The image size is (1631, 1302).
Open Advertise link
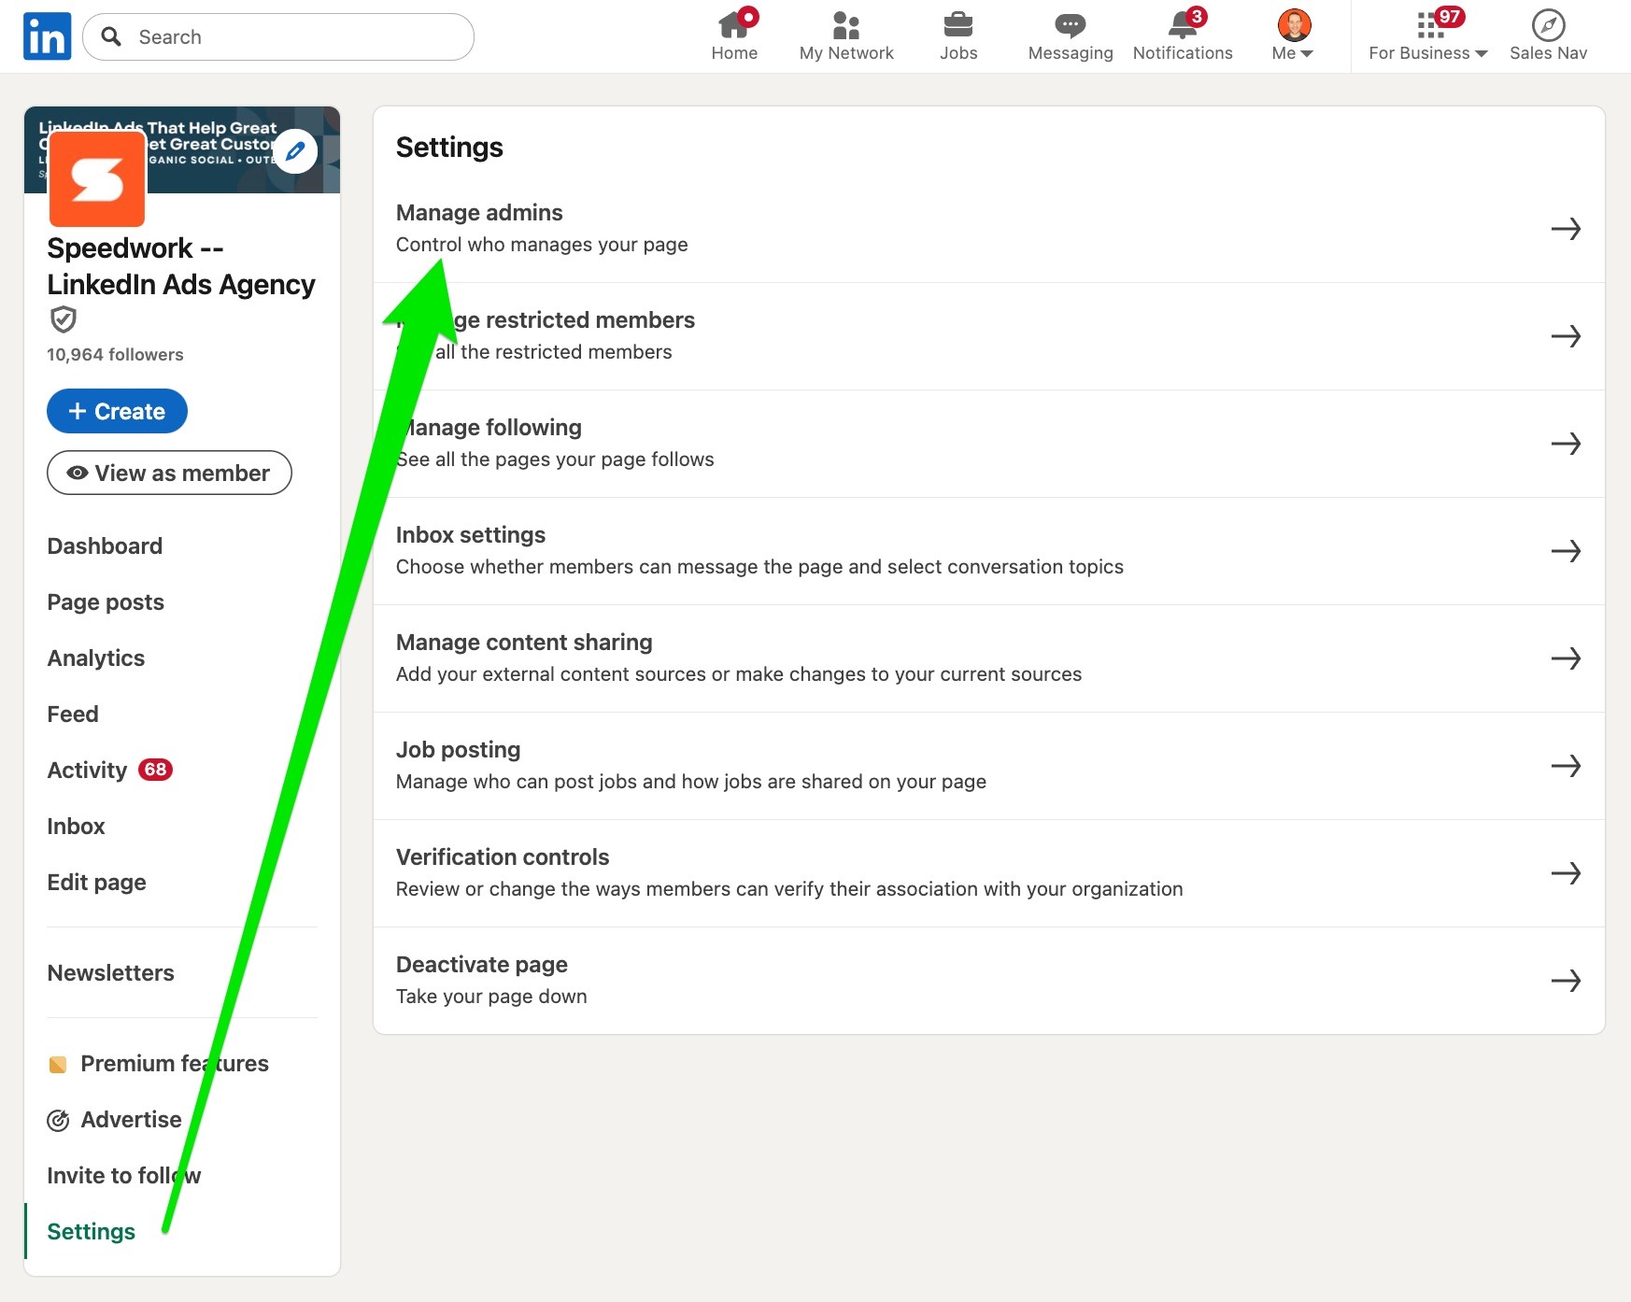pyautogui.click(x=114, y=1119)
